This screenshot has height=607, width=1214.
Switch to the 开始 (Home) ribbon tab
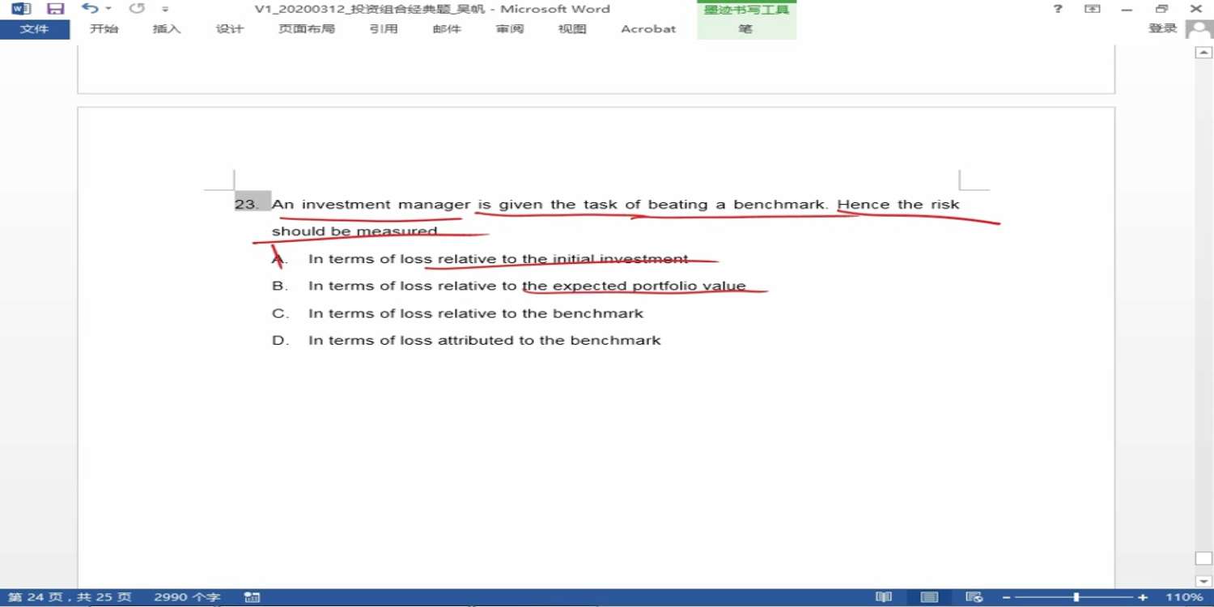tap(104, 29)
